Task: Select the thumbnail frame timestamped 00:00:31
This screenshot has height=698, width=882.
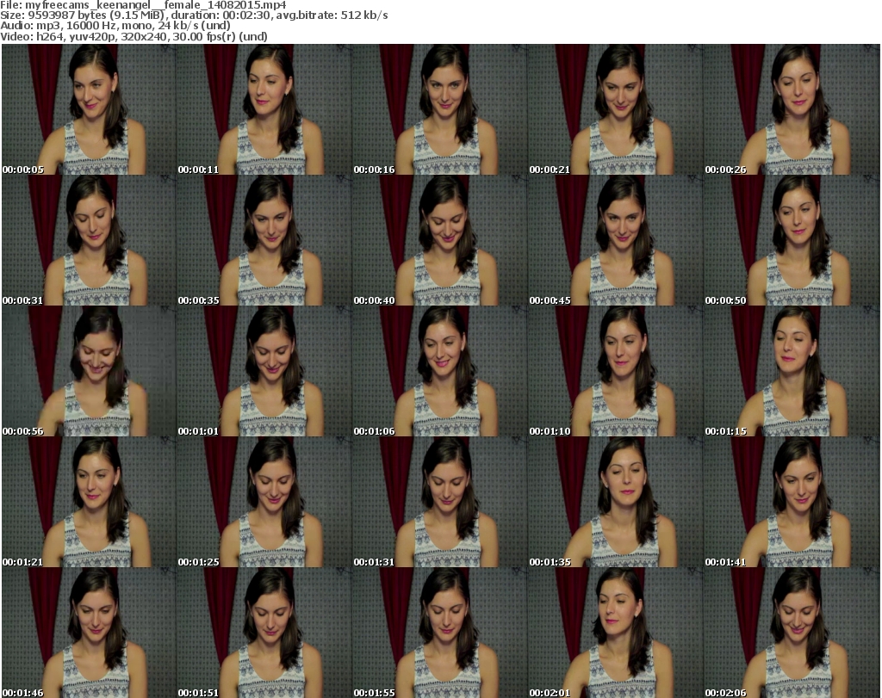Action: pyautogui.click(x=89, y=240)
